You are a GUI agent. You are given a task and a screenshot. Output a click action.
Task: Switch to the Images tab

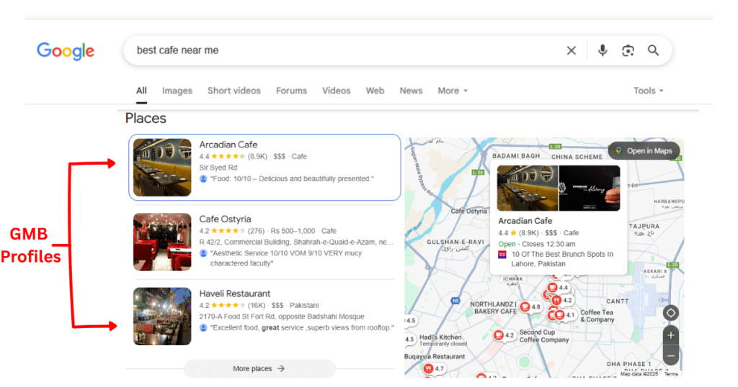pos(177,91)
